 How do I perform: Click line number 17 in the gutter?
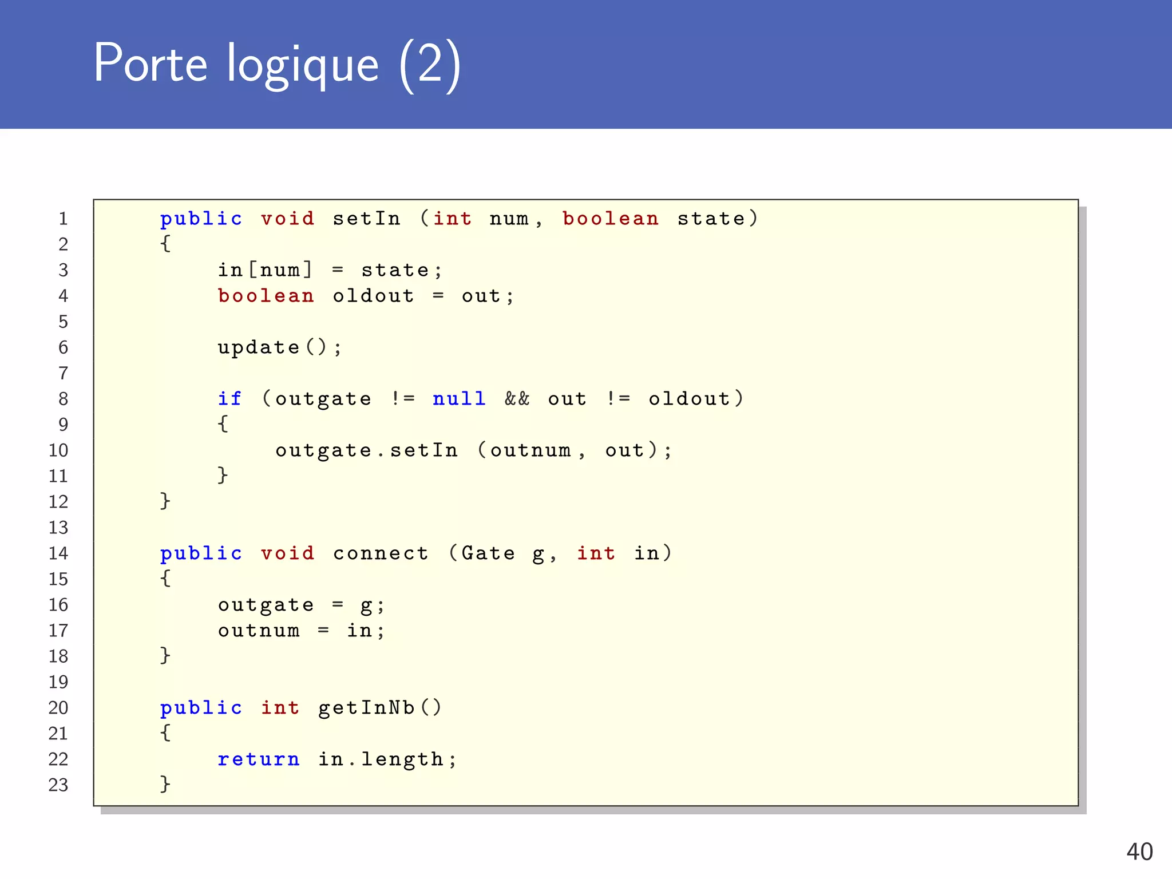tap(58, 631)
